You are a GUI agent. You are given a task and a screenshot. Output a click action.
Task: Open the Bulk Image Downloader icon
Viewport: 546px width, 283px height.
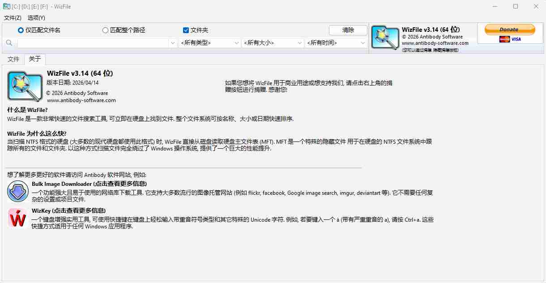pyautogui.click(x=18, y=192)
